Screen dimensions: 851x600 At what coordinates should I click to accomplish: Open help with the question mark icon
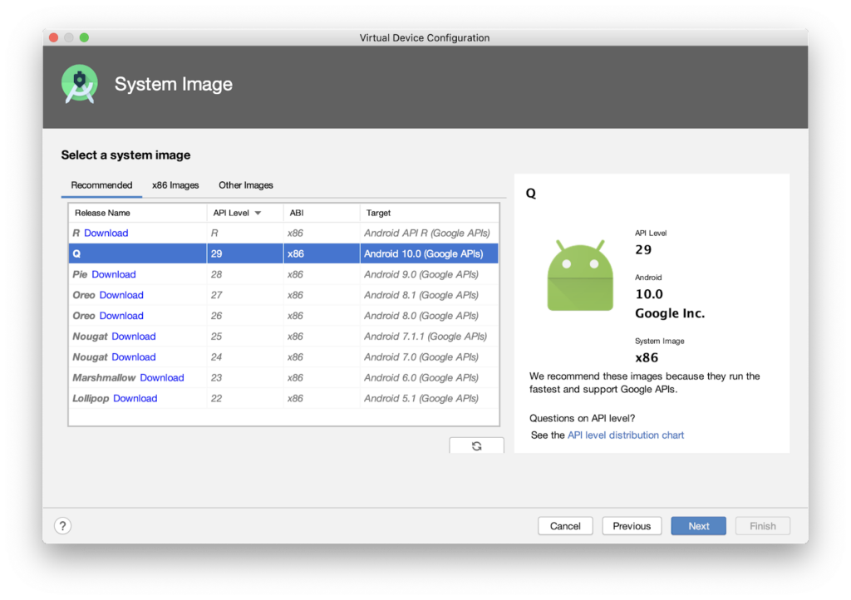tap(63, 525)
